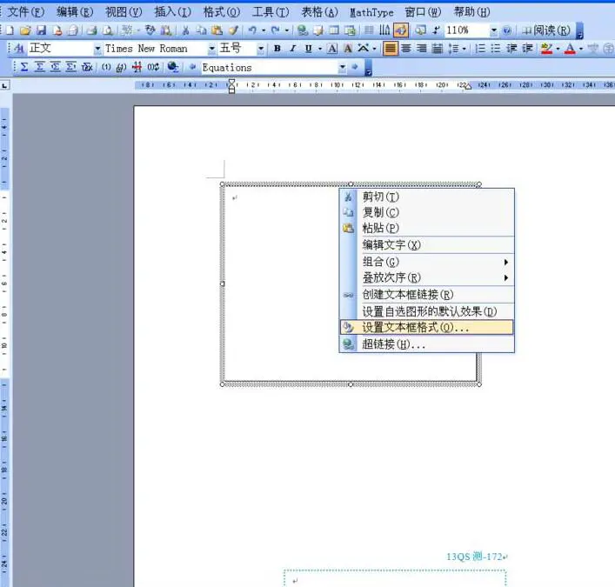Expand the 五号 font size dropdown
The height and width of the screenshot is (587, 615).
[261, 49]
